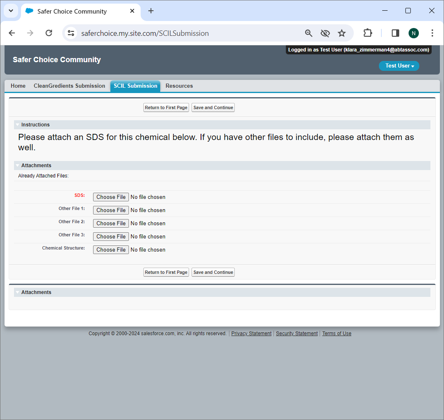Open the N profile avatar

pyautogui.click(x=414, y=33)
